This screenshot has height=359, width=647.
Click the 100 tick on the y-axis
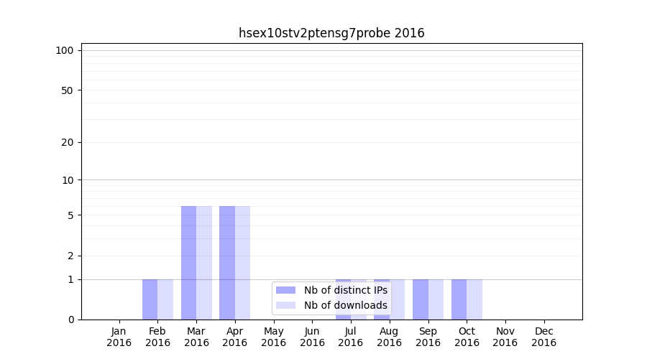click(65, 50)
